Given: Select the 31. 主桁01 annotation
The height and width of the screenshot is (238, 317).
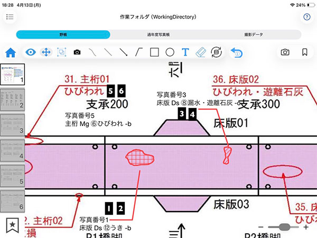Looking at the screenshot, I should [87, 85].
